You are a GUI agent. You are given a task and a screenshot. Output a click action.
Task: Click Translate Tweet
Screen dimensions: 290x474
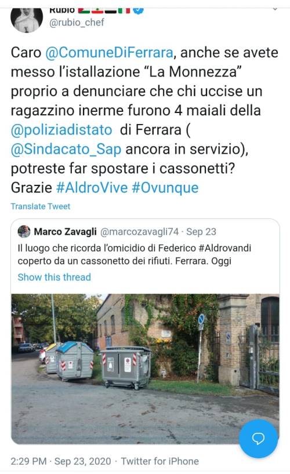(x=41, y=206)
